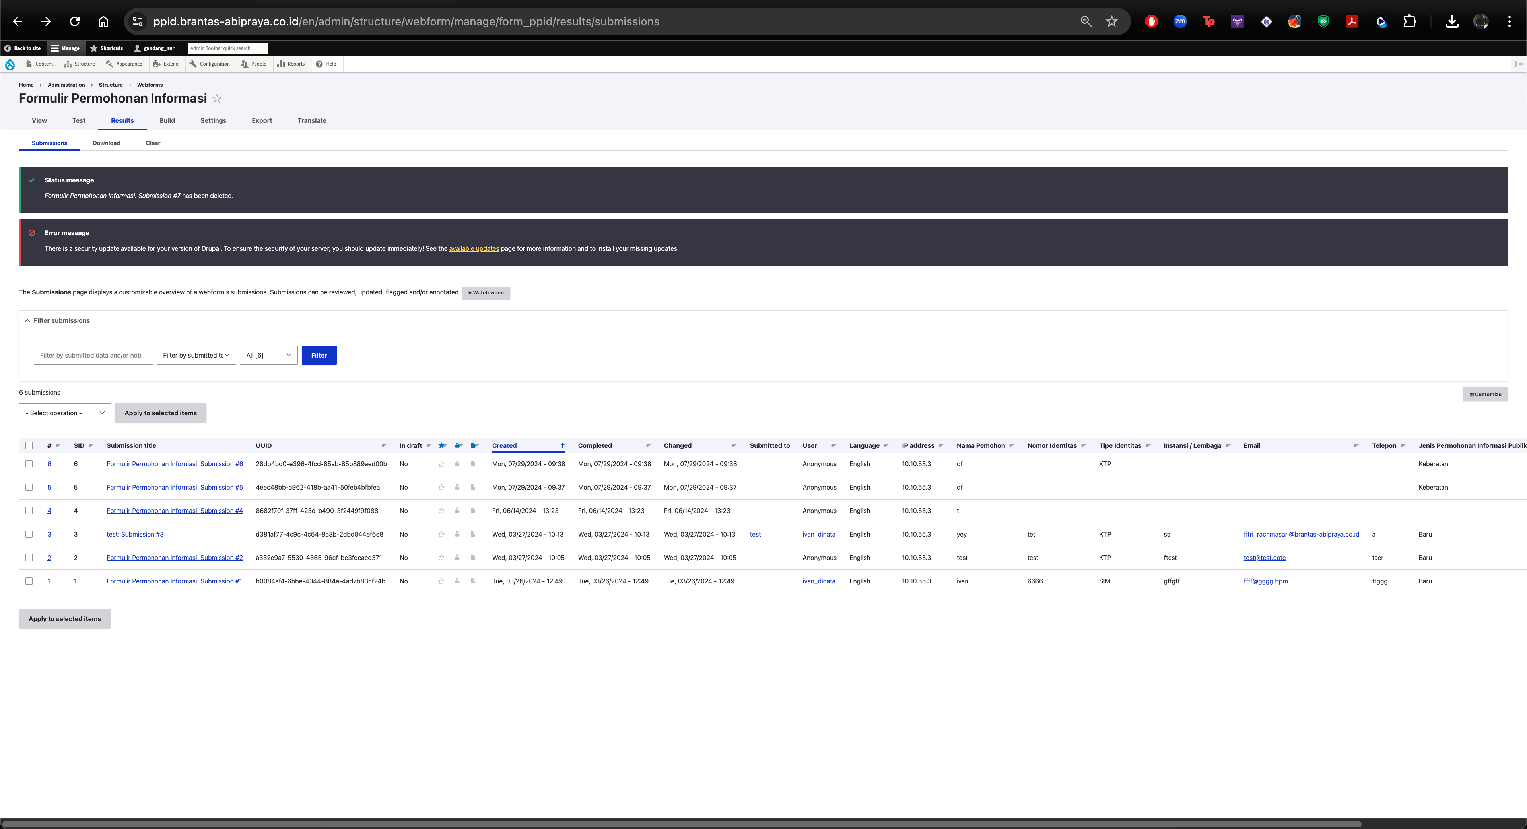Screen dimensions: 1527x829
Task: Click the filter by submitted data field
Action: 93,356
